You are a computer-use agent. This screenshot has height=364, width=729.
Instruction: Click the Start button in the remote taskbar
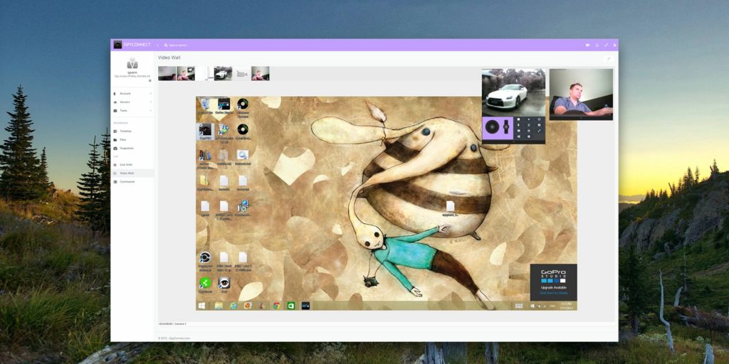[x=202, y=306]
